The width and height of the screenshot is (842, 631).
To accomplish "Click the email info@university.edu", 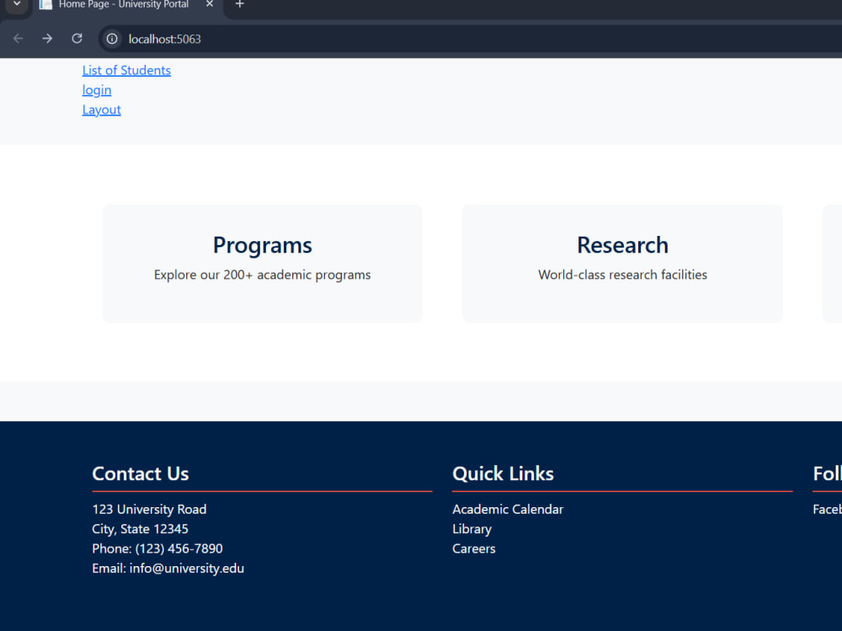I will 186,568.
